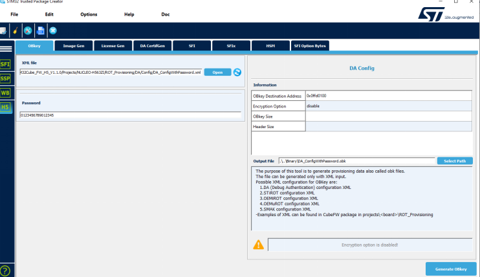The height and width of the screenshot is (277, 480).
Task: Click the XML file label
Action: point(29,63)
